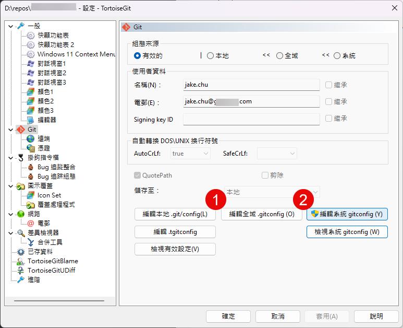Click the magnifier icon beside 差異檢視器
This screenshot has height=328, width=403.
20,233
